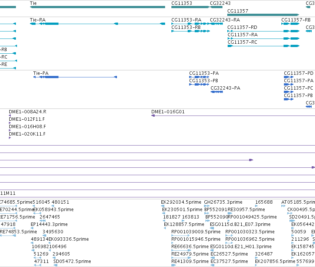Click the CG11357-PA protein label
This screenshot has width=315, height=267.
(298, 81)
